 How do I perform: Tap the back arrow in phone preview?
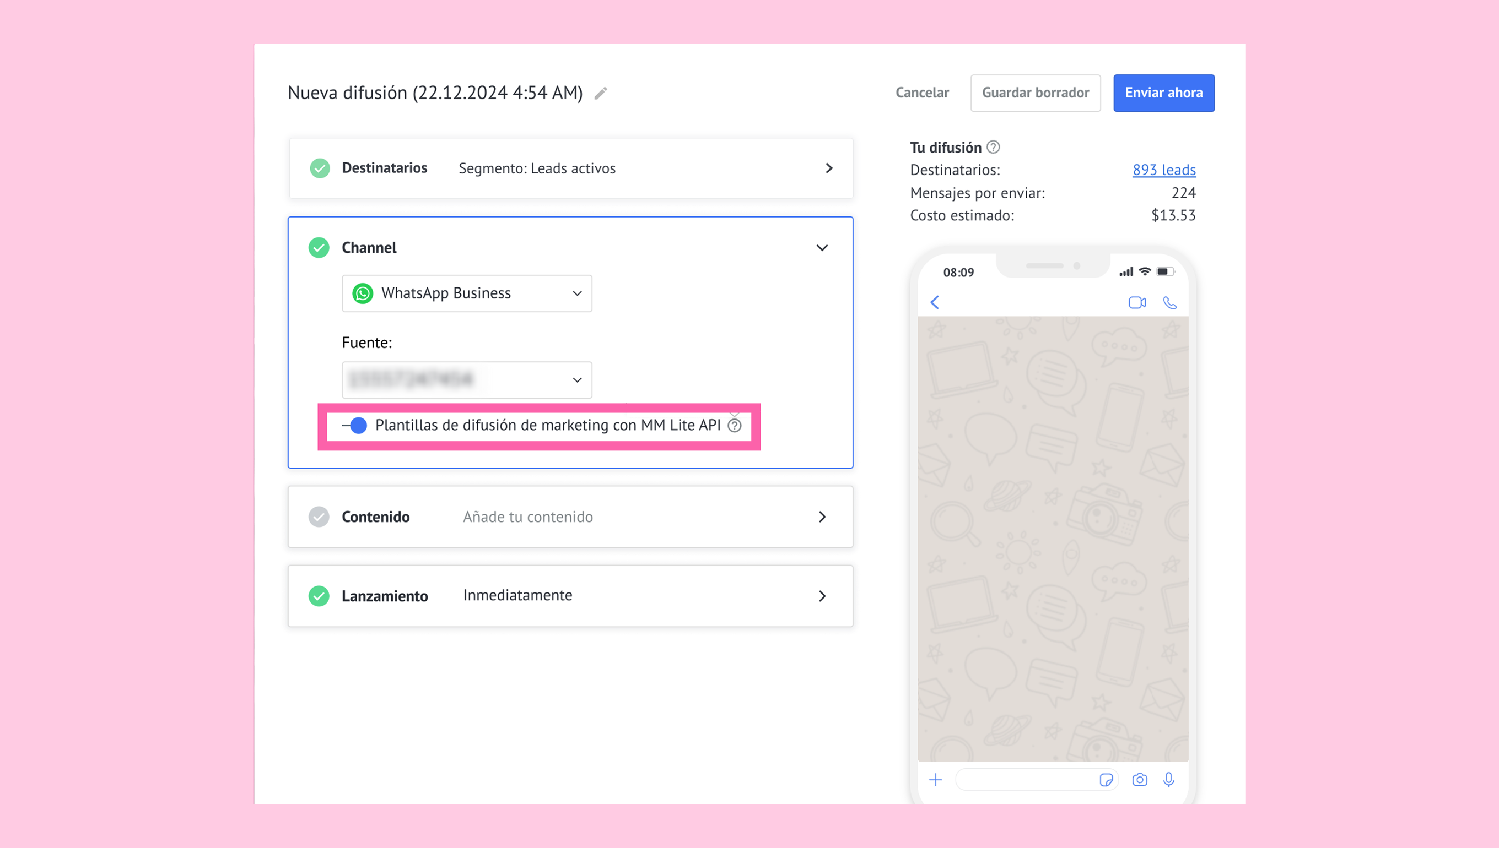(x=935, y=303)
